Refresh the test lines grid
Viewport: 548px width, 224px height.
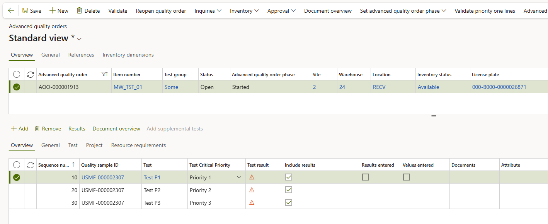[31, 165]
